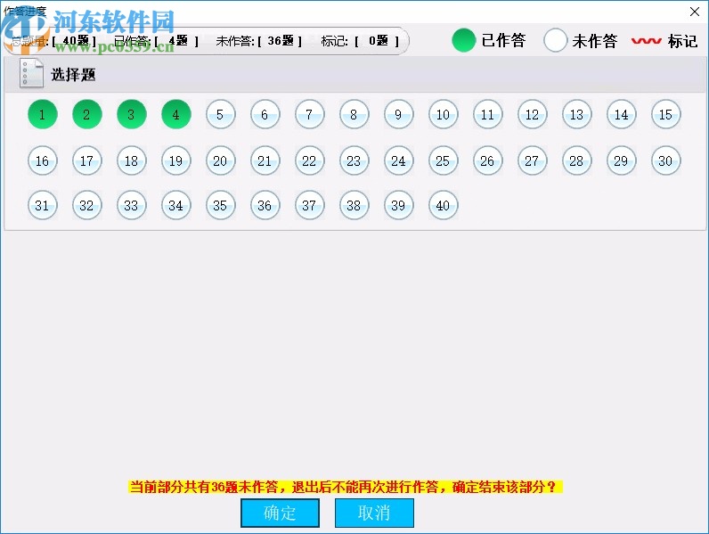Screen dimensions: 709x534
Task: Jump to question 25
Action: pyautogui.click(x=444, y=160)
